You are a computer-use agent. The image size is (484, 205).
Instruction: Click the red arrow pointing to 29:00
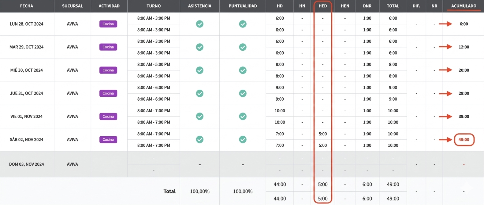(445, 93)
